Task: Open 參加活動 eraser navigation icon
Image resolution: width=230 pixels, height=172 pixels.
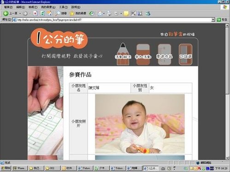Action: [143, 55]
